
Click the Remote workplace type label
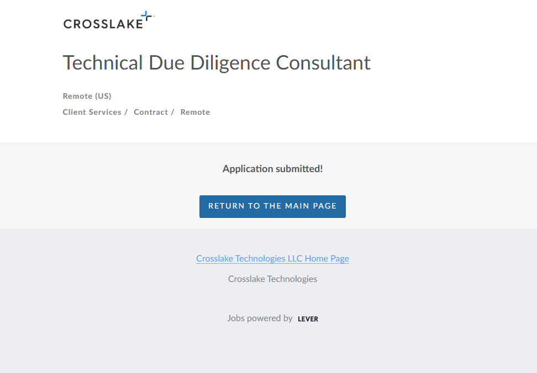click(195, 112)
